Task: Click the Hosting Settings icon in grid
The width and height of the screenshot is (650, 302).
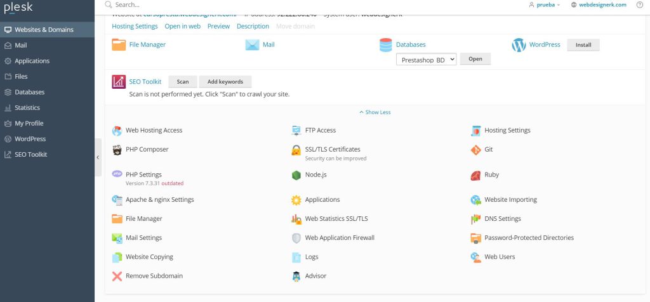Action: click(476, 131)
